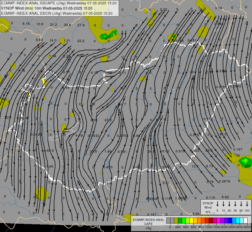Click the 6.92 value above wind legend
Screen dimensions: 252x232
point(225,197)
